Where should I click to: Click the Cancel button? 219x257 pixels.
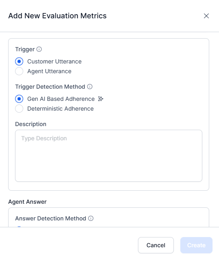156,245
